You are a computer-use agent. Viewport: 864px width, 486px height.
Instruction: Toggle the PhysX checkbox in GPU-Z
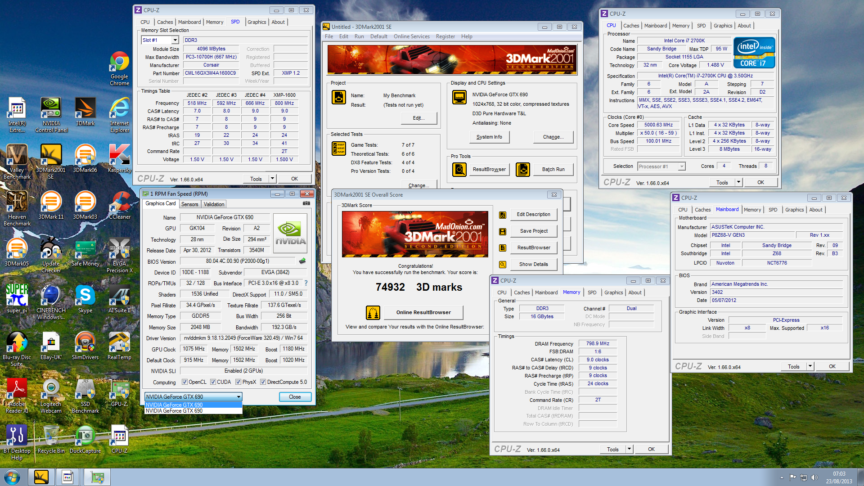(238, 382)
